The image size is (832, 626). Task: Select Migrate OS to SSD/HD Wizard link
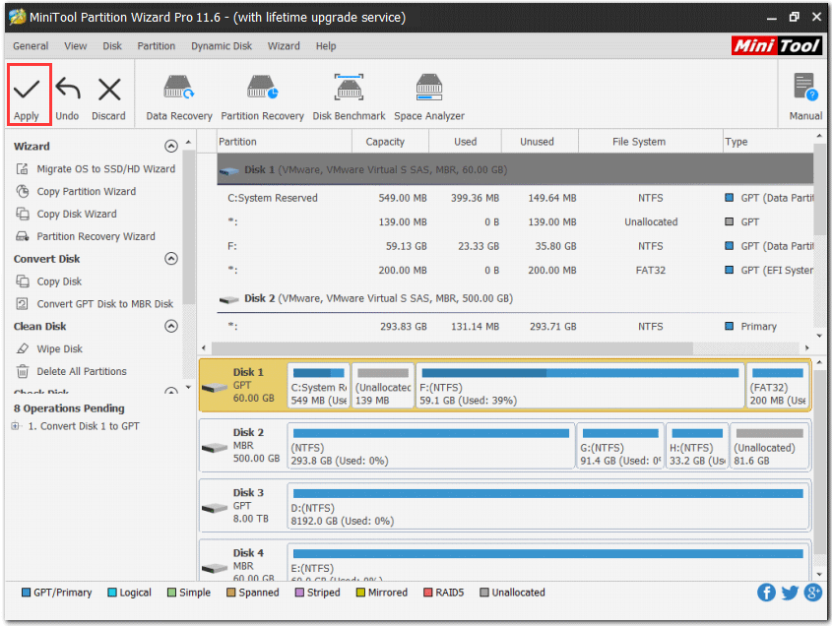(105, 168)
